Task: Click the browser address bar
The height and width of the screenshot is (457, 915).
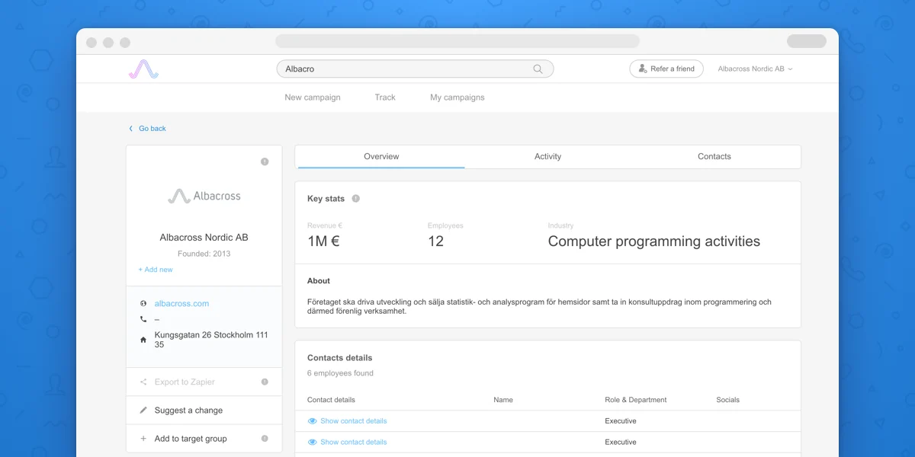Action: [x=457, y=41]
